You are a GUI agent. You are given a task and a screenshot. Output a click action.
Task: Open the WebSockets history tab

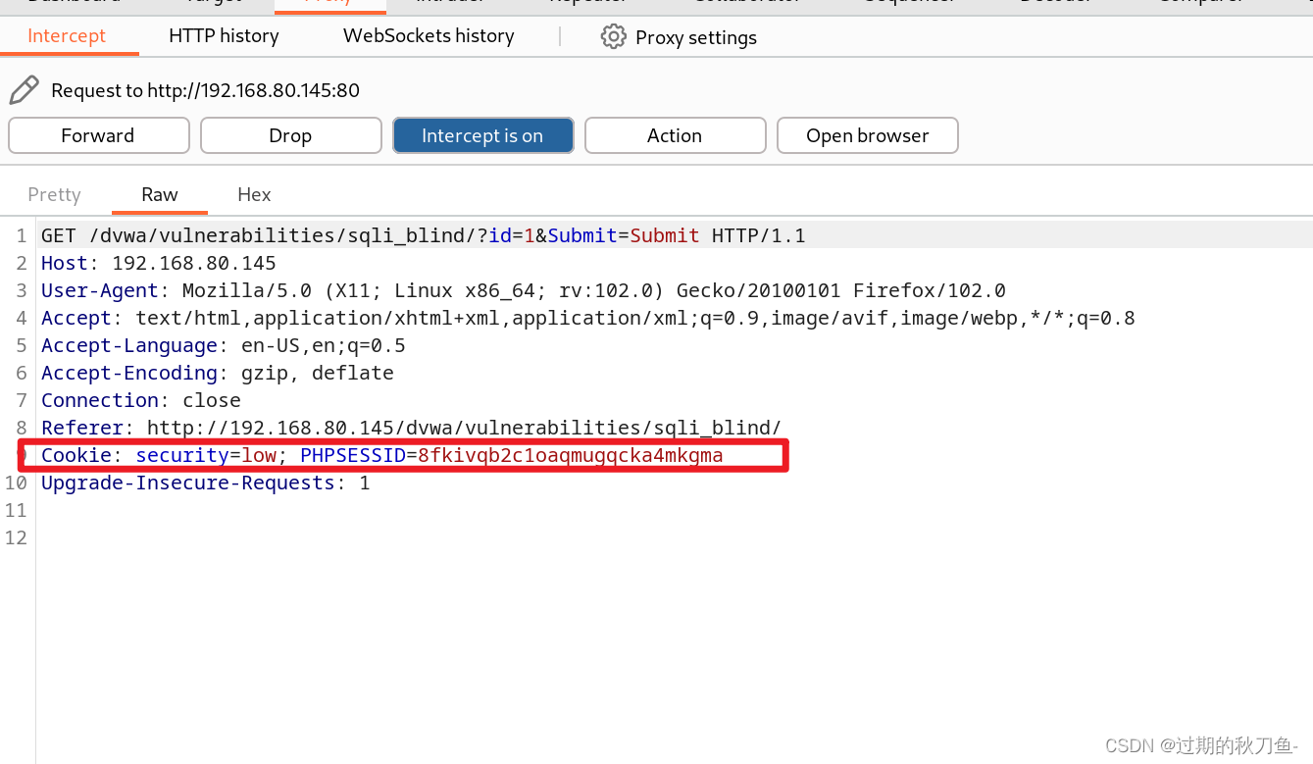[x=429, y=36]
